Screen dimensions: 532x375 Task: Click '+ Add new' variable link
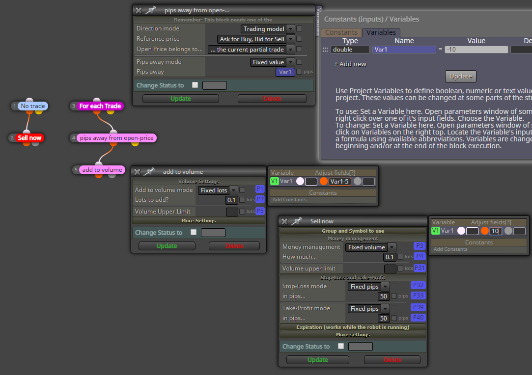click(350, 64)
